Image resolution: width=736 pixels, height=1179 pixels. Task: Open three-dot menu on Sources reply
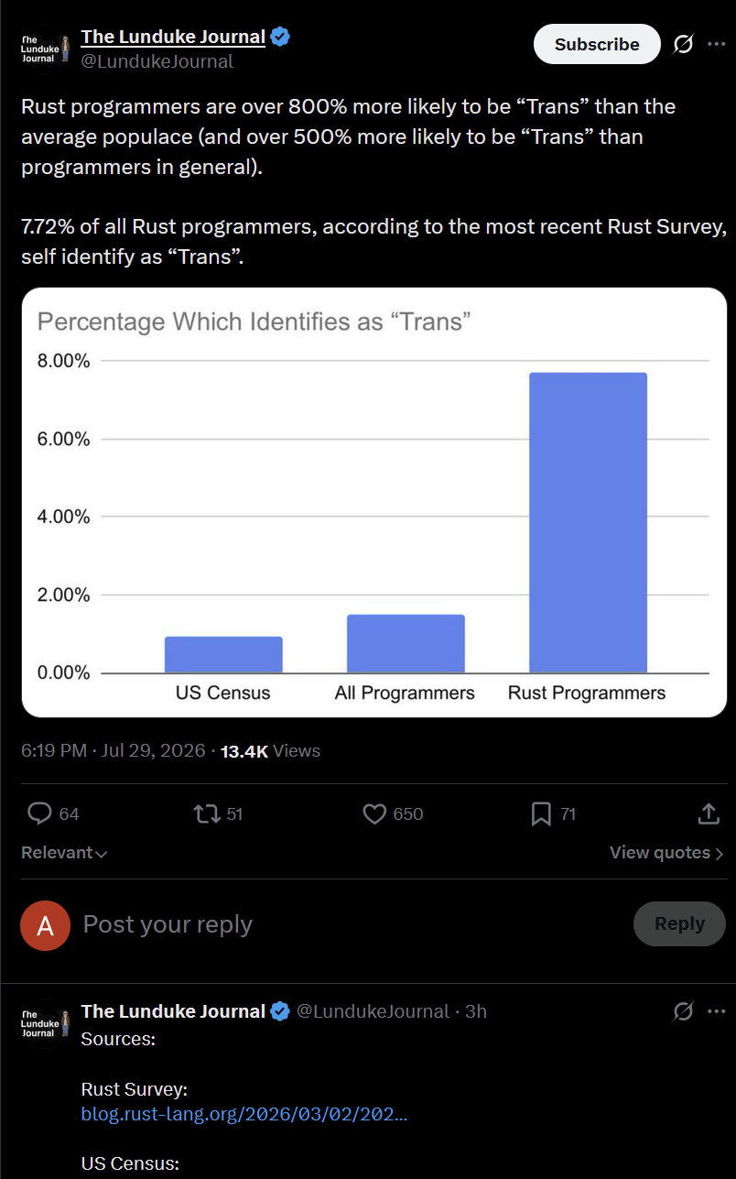716,1011
